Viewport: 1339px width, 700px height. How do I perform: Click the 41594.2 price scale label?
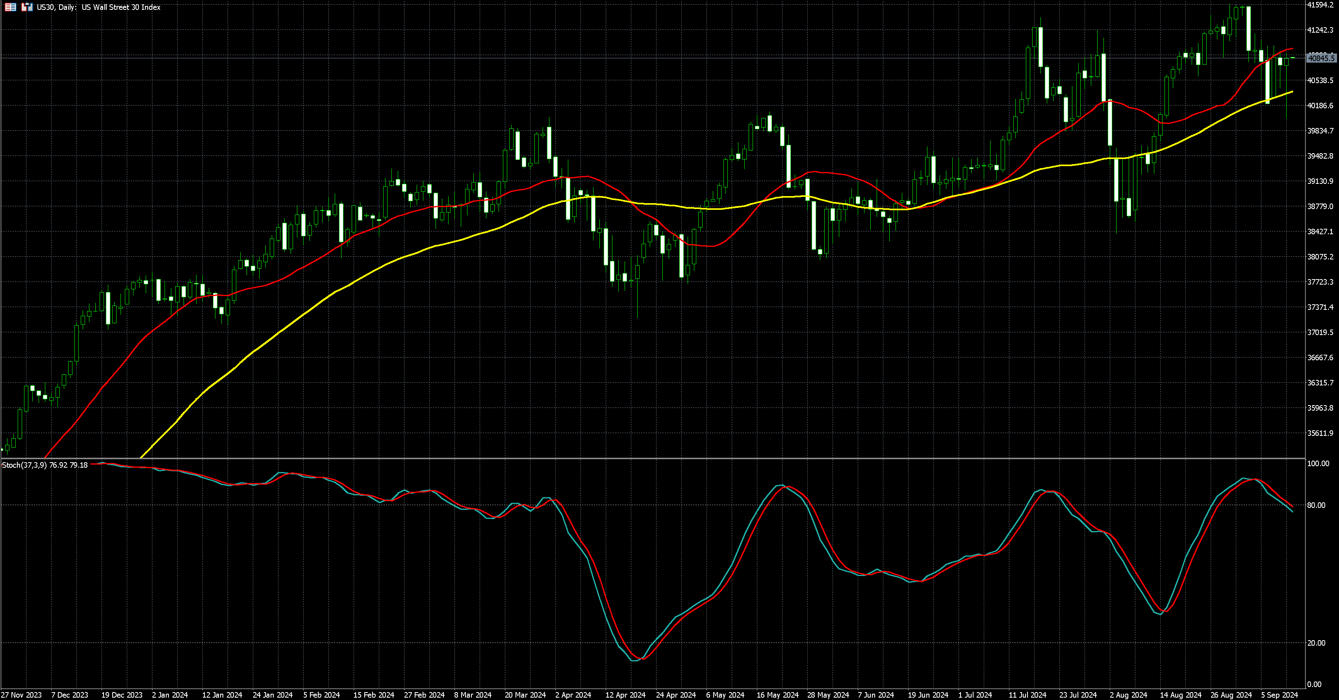coord(1320,5)
